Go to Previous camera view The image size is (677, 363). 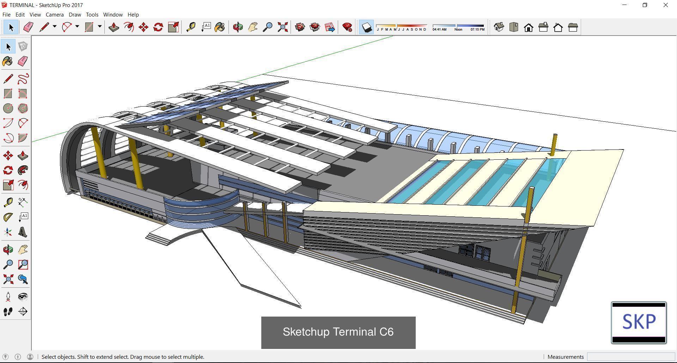tap(23, 279)
